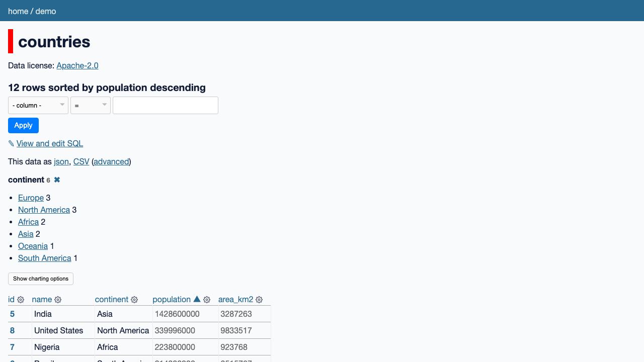Filter by Asia facet
The height and width of the screenshot is (362, 644).
pos(26,234)
